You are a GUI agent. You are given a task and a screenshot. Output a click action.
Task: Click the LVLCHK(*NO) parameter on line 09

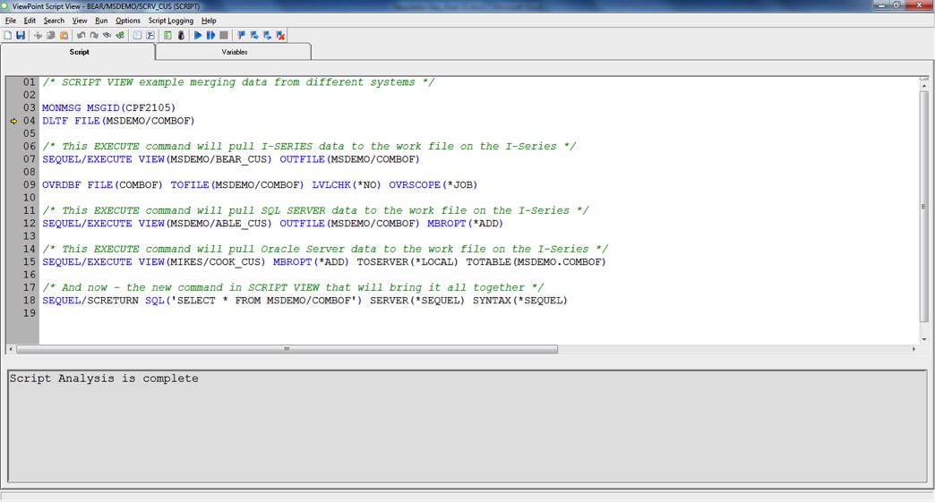click(x=347, y=184)
